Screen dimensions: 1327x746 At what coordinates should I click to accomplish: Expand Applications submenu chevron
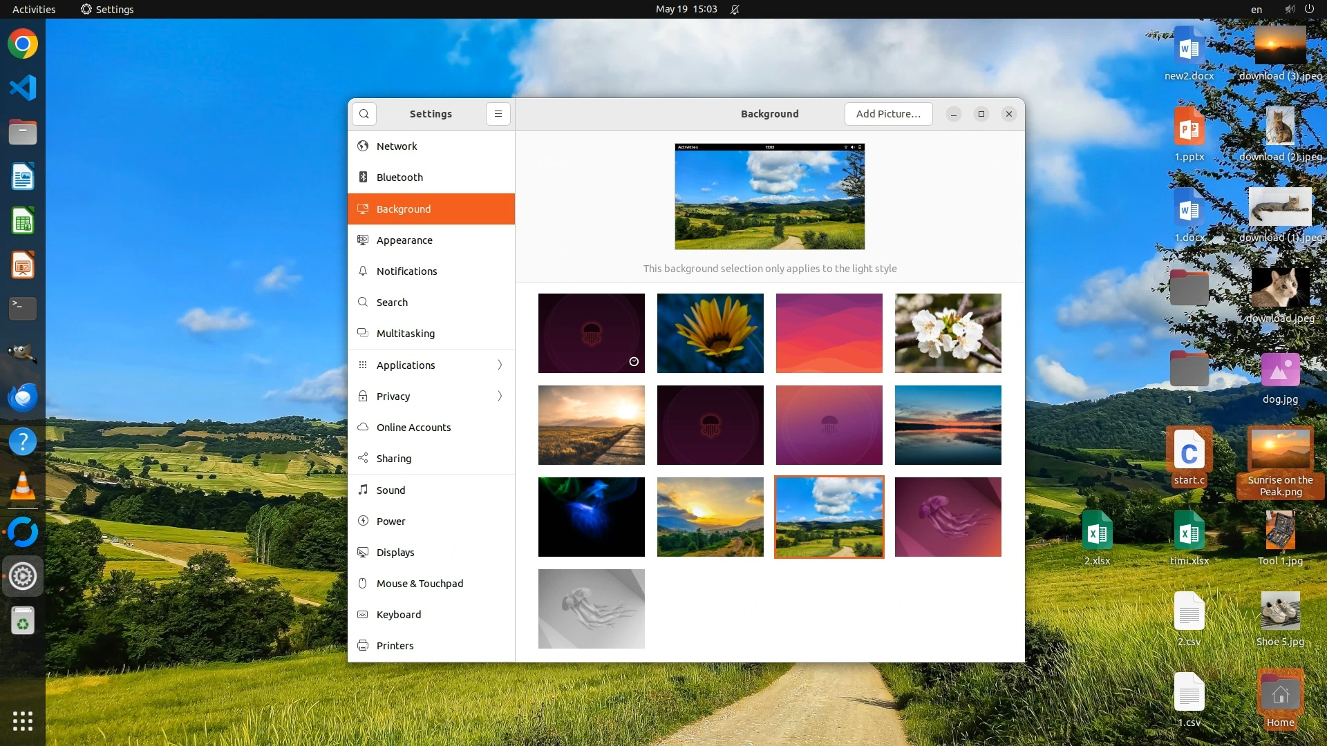point(500,365)
